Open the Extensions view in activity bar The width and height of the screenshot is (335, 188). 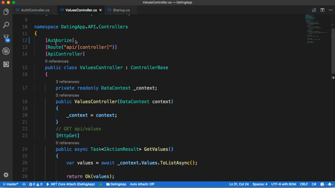(x=6, y=64)
